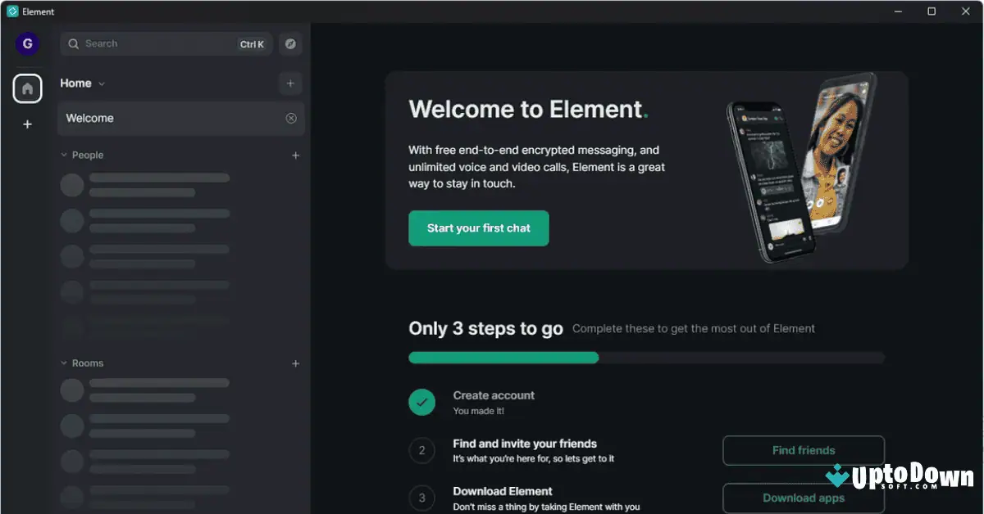Open the Explore rooms compass icon
Screen dimensions: 984x514
[x=290, y=43]
